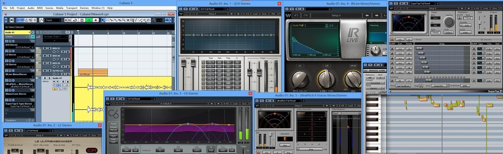
Task: Click the green Play button in Cubase toolbar
Action: [x=89, y=20]
